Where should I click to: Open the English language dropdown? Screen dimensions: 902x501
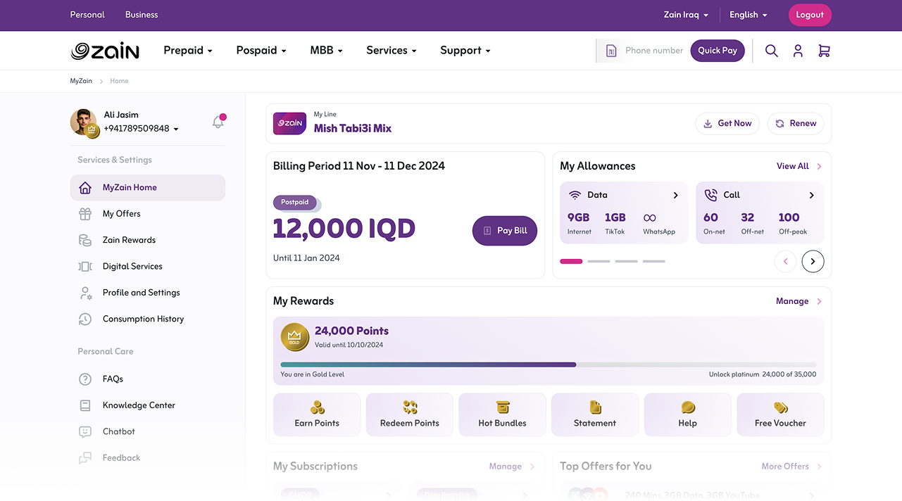pyautogui.click(x=748, y=15)
